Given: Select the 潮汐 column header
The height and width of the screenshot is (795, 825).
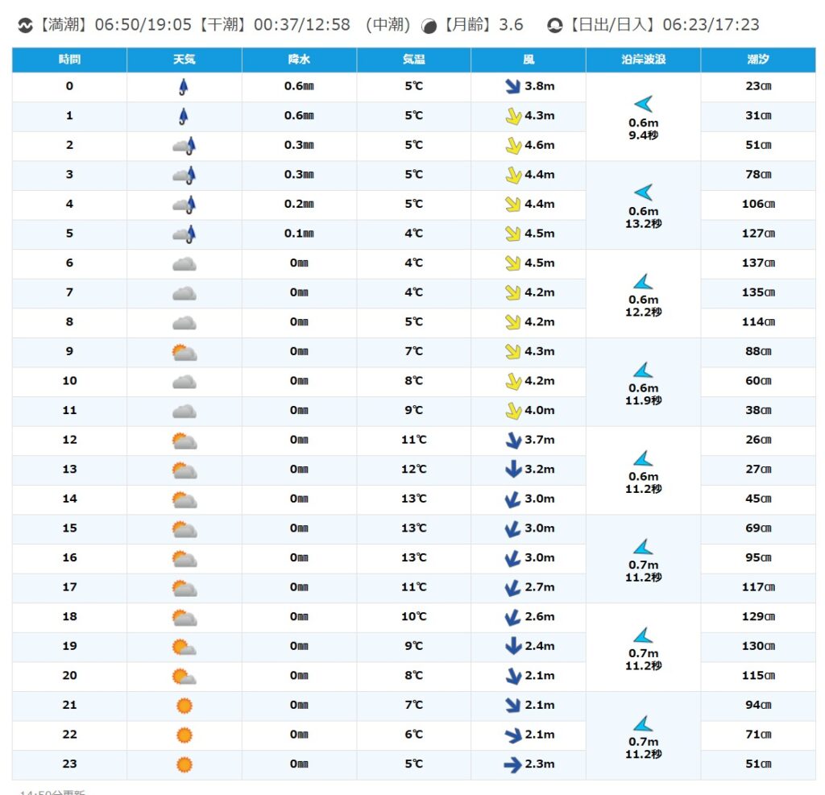Looking at the screenshot, I should [757, 60].
